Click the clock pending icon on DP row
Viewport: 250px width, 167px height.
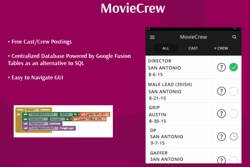coord(234,137)
